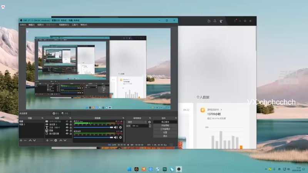Click the volume icon in system tray
The height and width of the screenshot is (173, 308).
pos(288,169)
